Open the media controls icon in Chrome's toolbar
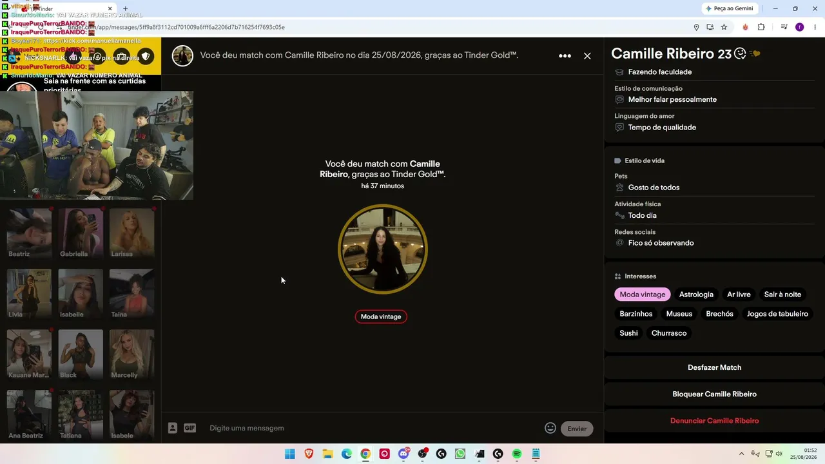The image size is (825, 464). pyautogui.click(x=784, y=27)
